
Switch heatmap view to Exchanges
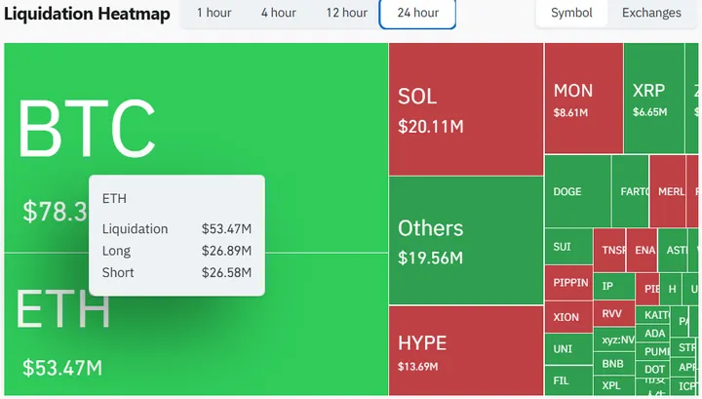point(651,14)
